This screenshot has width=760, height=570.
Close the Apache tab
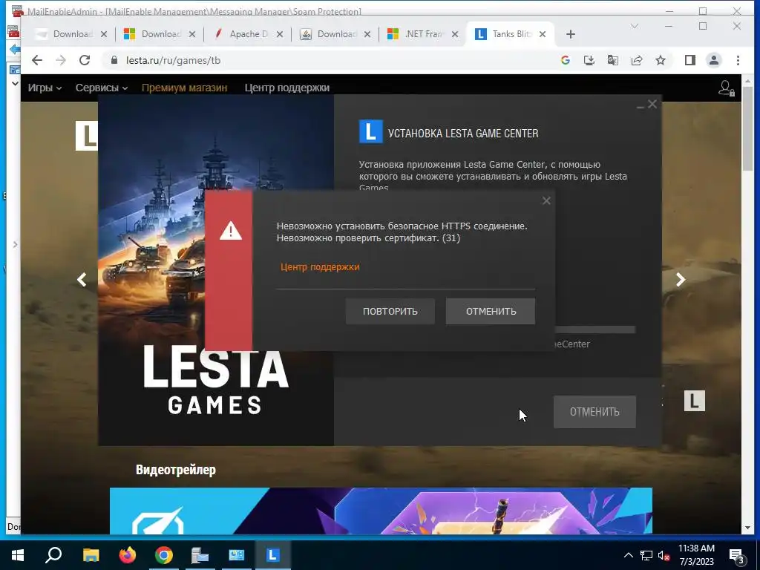pyautogui.click(x=280, y=34)
